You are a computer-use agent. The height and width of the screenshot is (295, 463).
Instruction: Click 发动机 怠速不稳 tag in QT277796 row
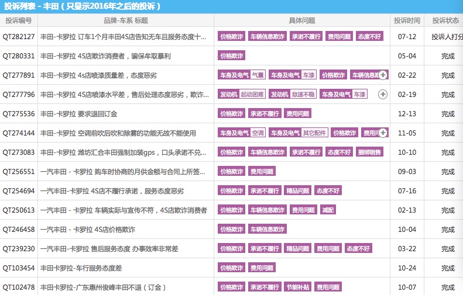click(293, 94)
